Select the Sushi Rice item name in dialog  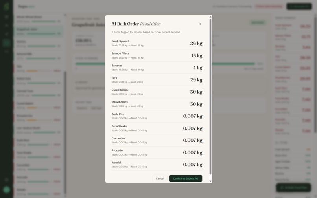[x=118, y=114]
